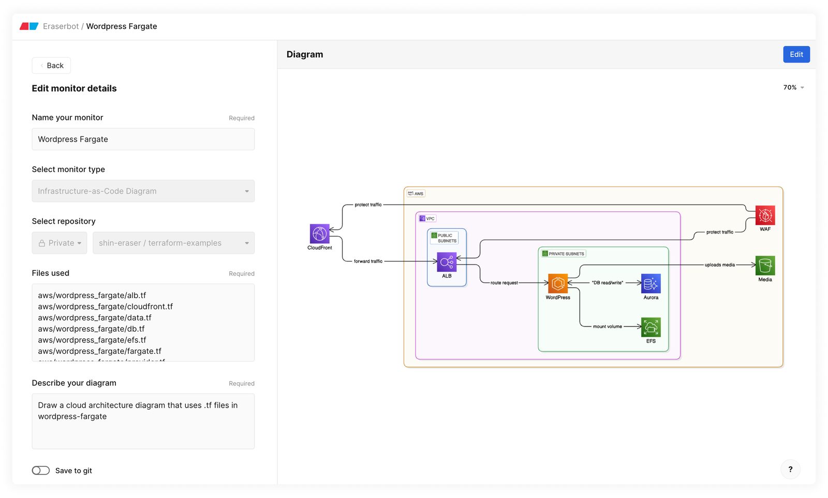
Task: Select the Aurora database icon
Action: pos(651,284)
